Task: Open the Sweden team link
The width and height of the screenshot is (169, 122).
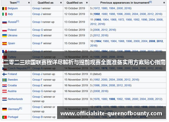Action: (13, 80)
